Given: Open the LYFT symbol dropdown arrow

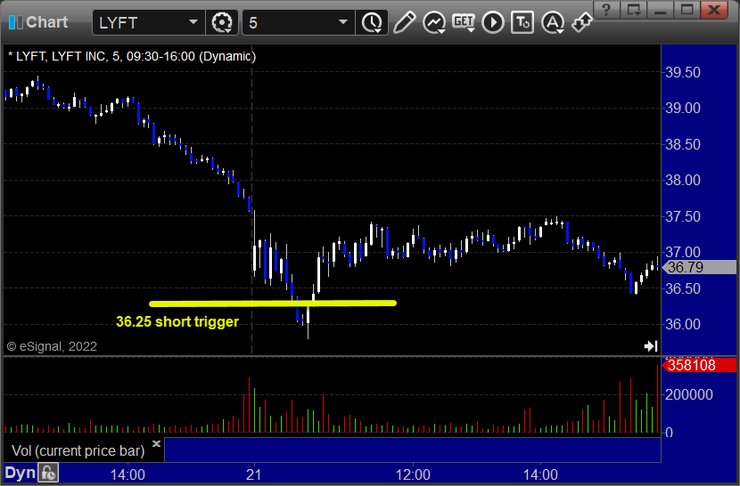Looking at the screenshot, I should pos(193,22).
